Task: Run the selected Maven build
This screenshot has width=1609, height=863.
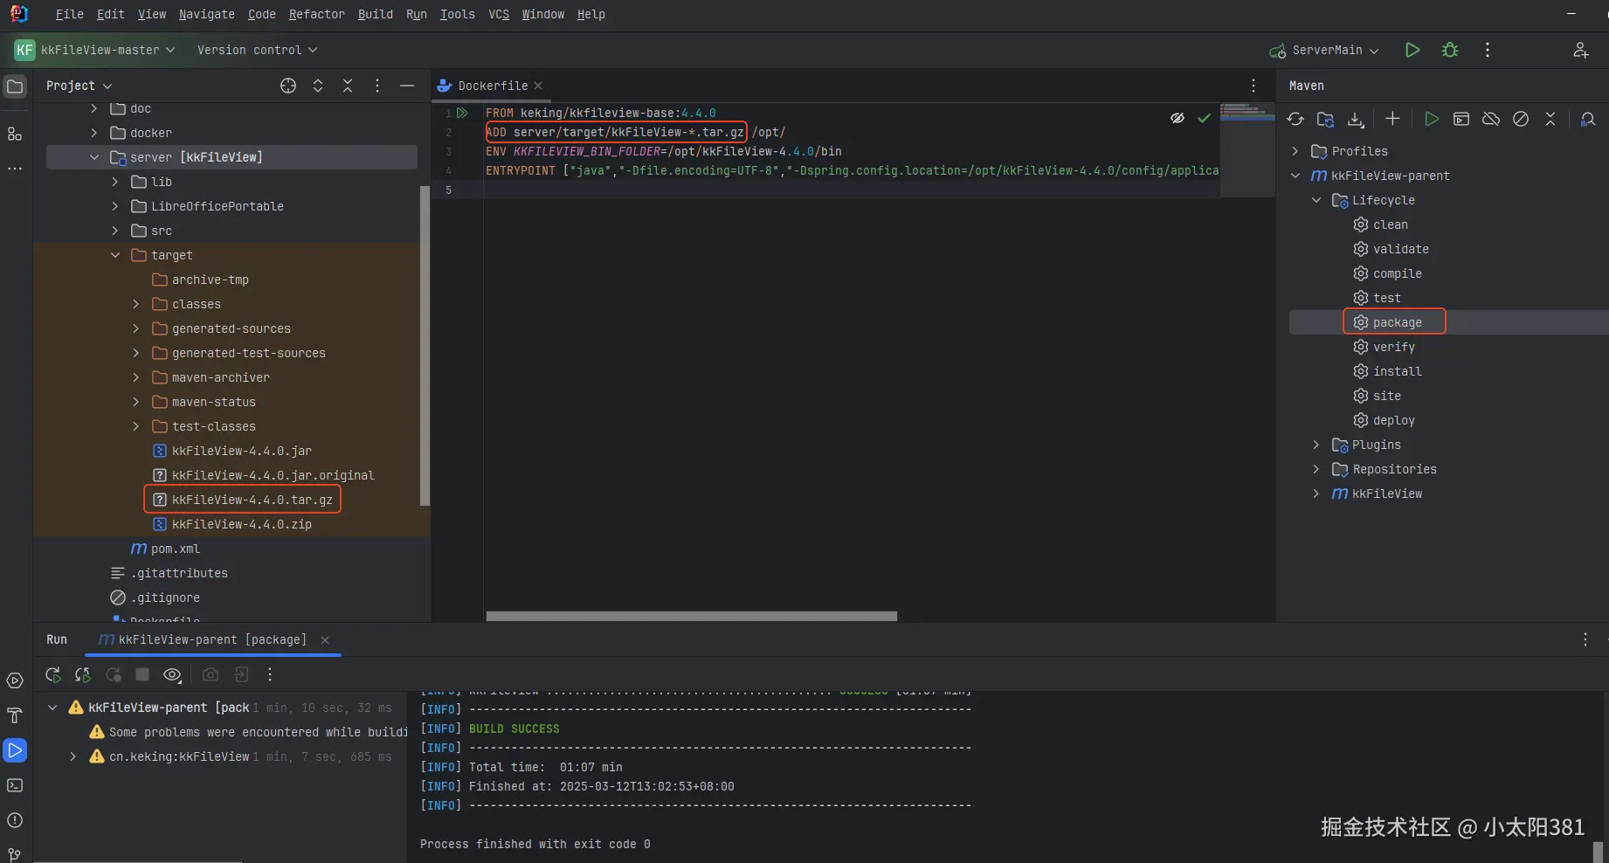Action: [x=1431, y=119]
